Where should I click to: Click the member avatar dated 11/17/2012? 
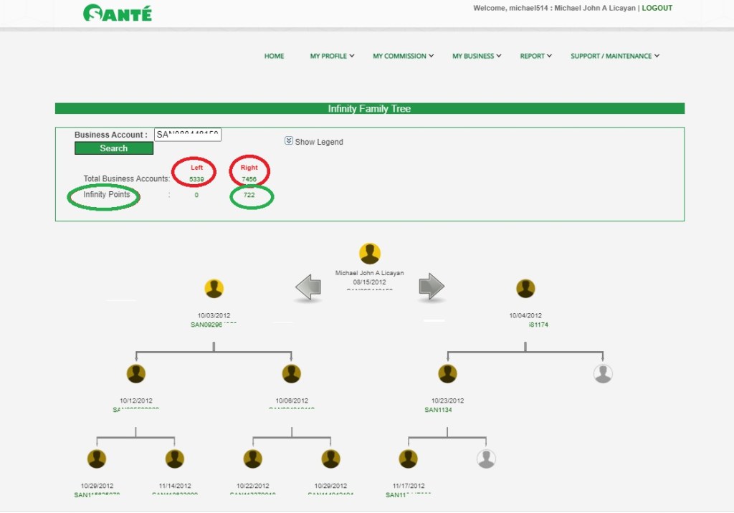(x=408, y=459)
